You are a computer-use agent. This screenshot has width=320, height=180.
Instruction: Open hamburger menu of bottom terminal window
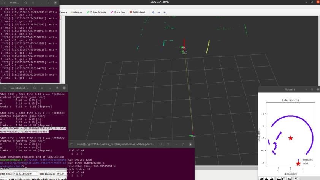coord(168,144)
